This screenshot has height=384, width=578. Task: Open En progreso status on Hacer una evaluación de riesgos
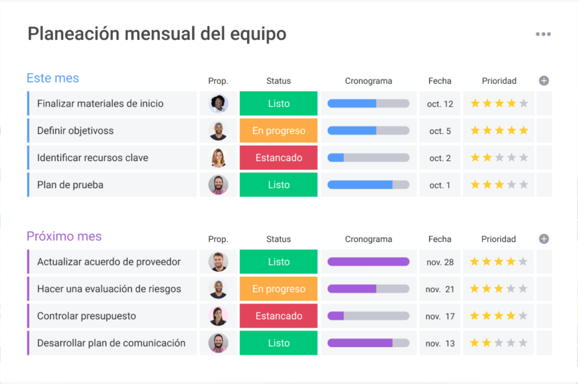(x=278, y=289)
